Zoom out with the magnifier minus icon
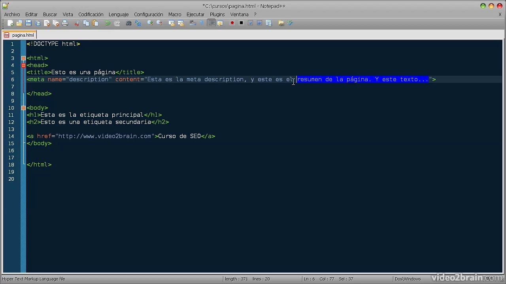 click(x=159, y=23)
